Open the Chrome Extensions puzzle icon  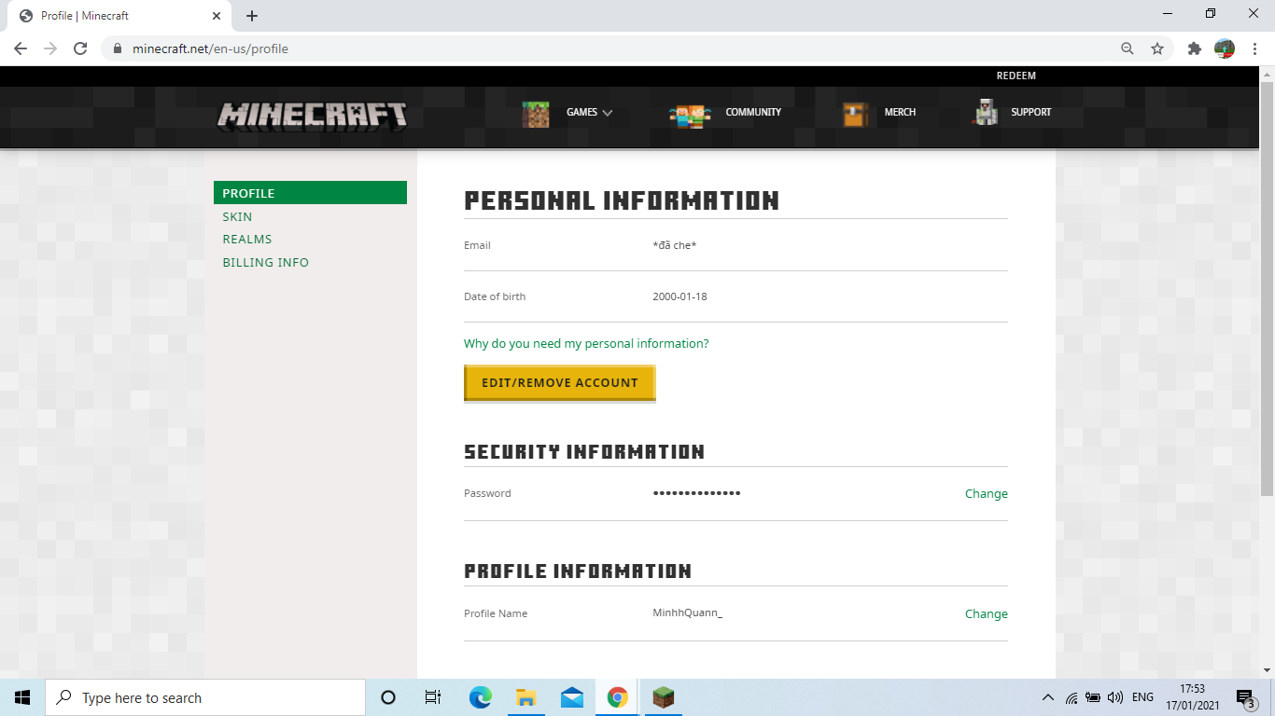pos(1194,48)
